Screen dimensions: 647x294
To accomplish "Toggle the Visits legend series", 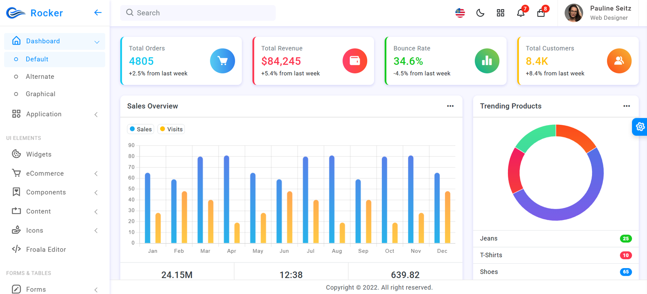I will point(171,129).
